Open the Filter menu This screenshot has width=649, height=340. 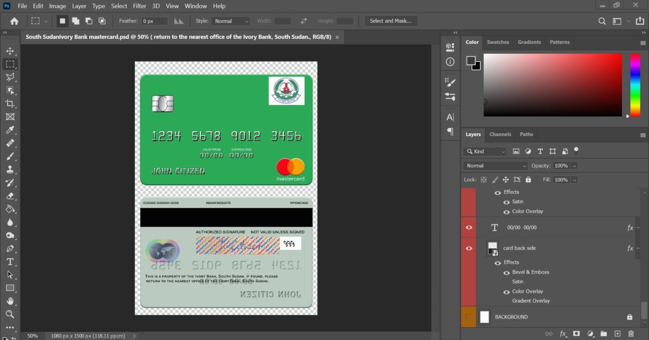pos(139,6)
